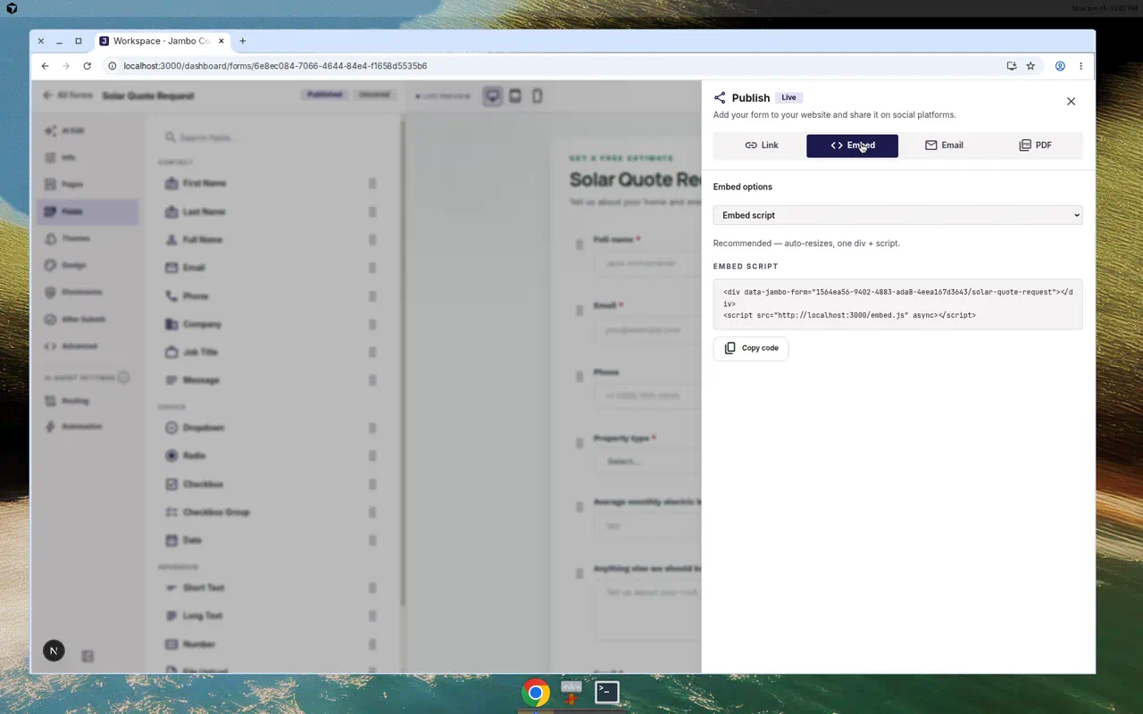Open AI Edit in the sidebar
Image resolution: width=1143 pixels, height=714 pixels.
pyautogui.click(x=88, y=131)
